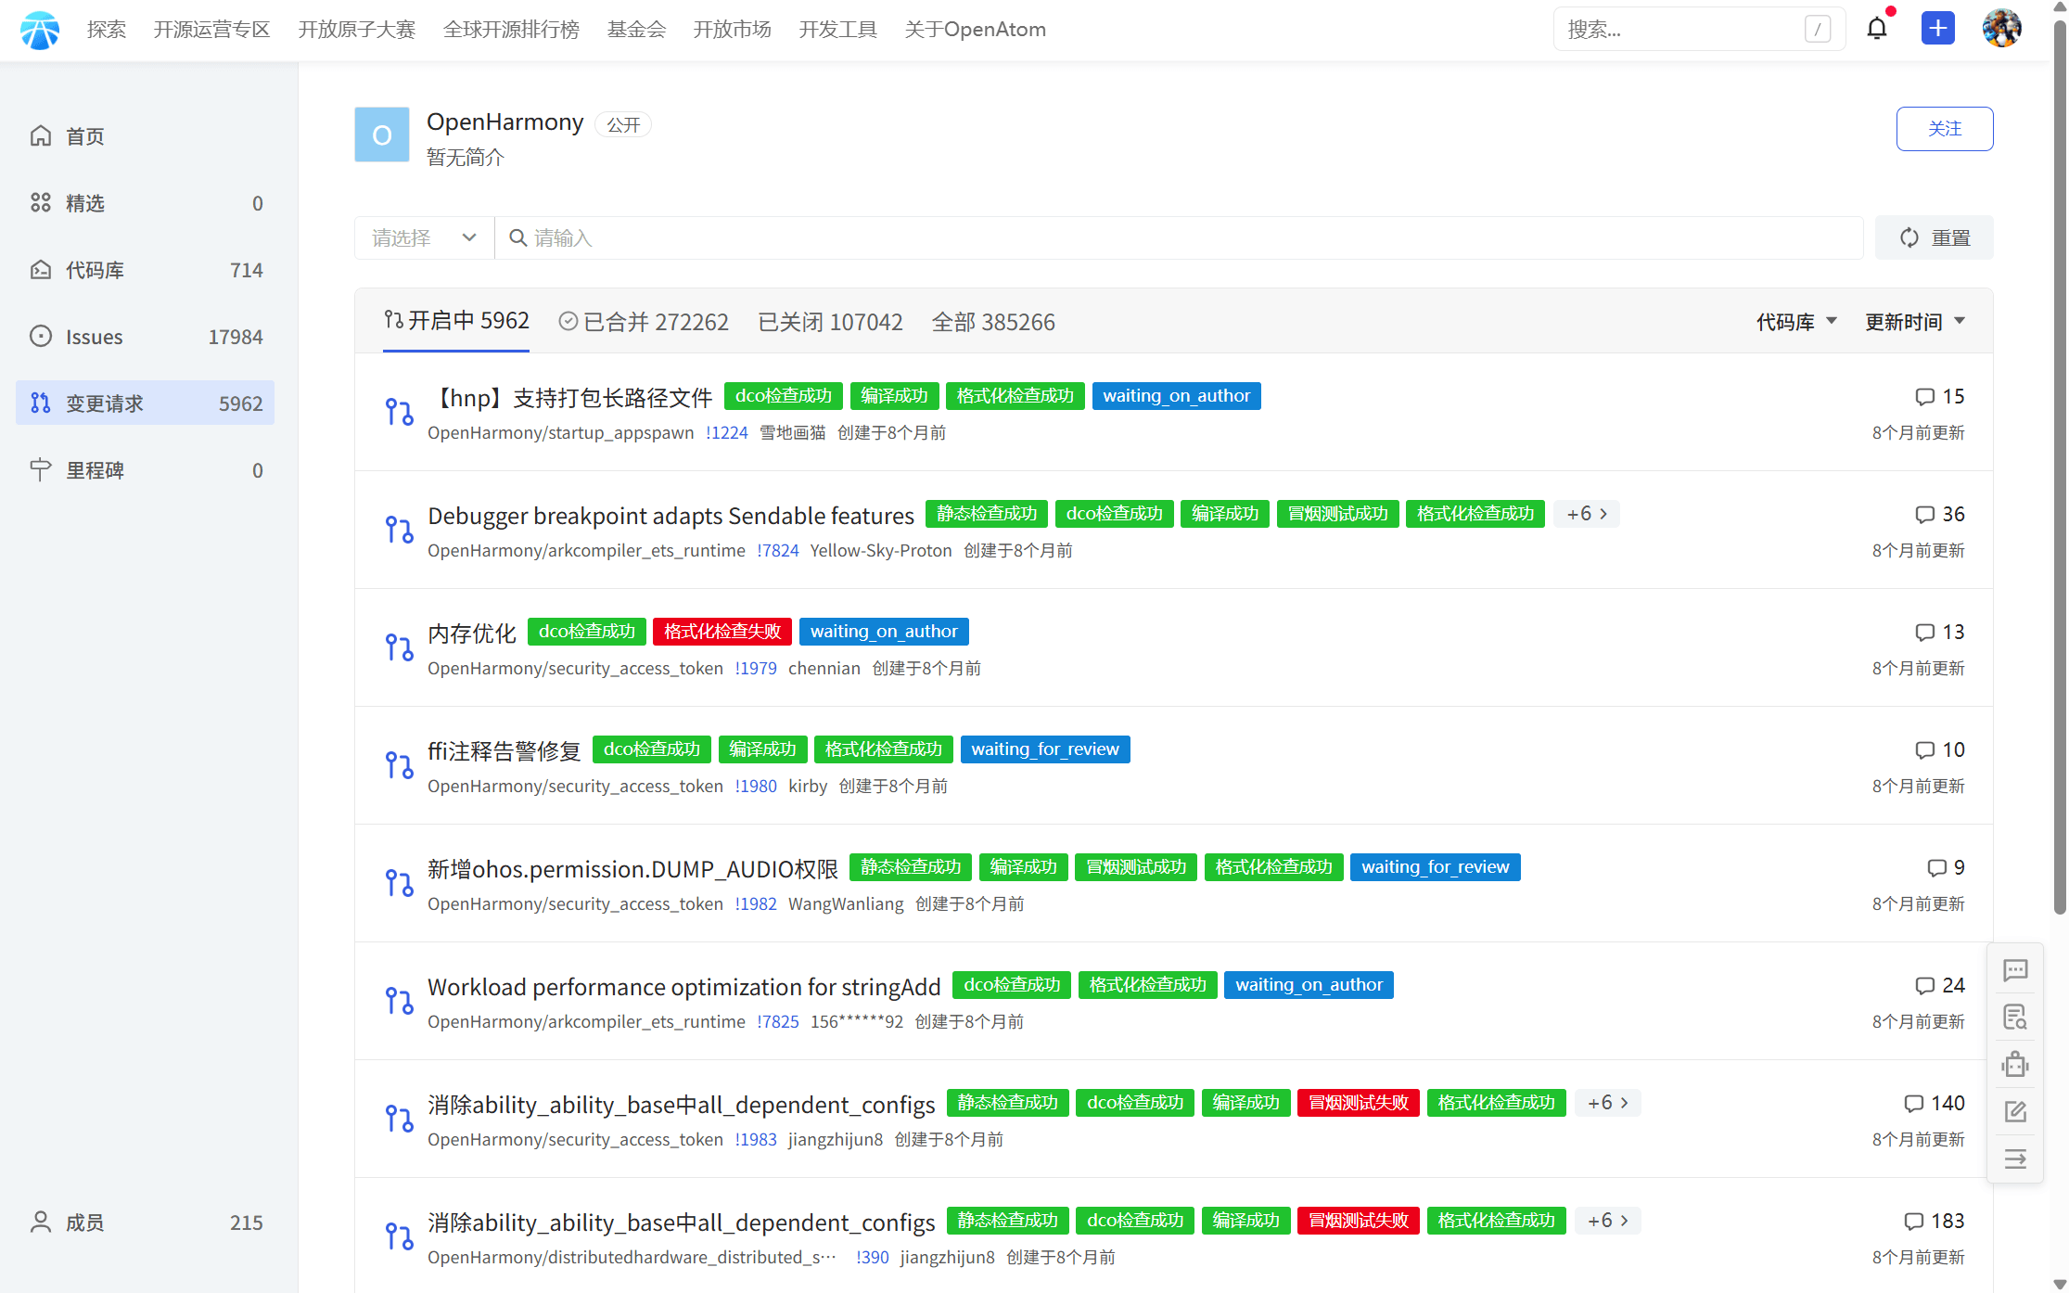Click the Issues circle icon in sidebar
Viewport: 2069px width, 1293px height.
coord(41,337)
